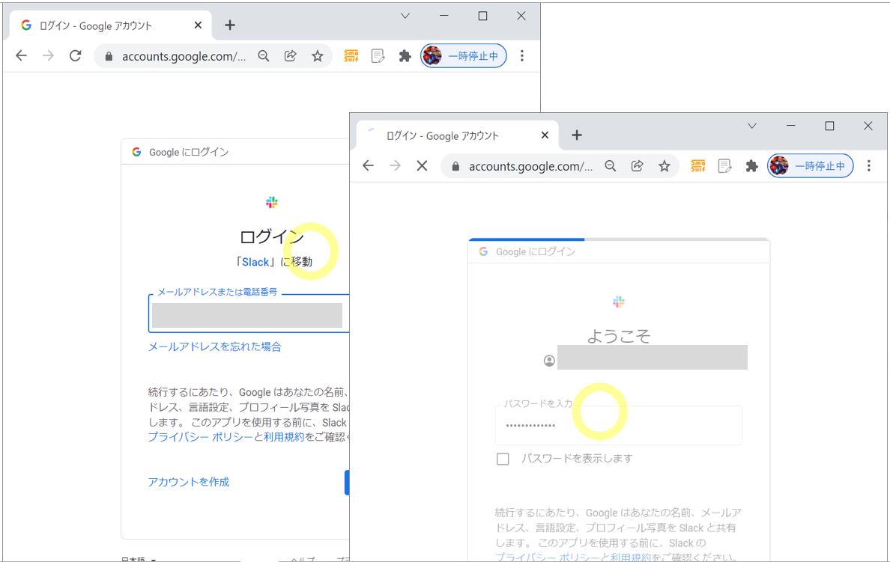Go back using the front window's back arrow
The height and width of the screenshot is (562, 890).
coord(368,166)
